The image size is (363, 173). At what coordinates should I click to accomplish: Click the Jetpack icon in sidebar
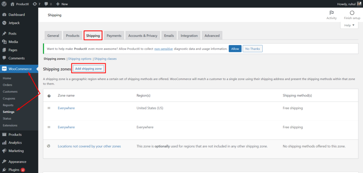click(x=4, y=23)
